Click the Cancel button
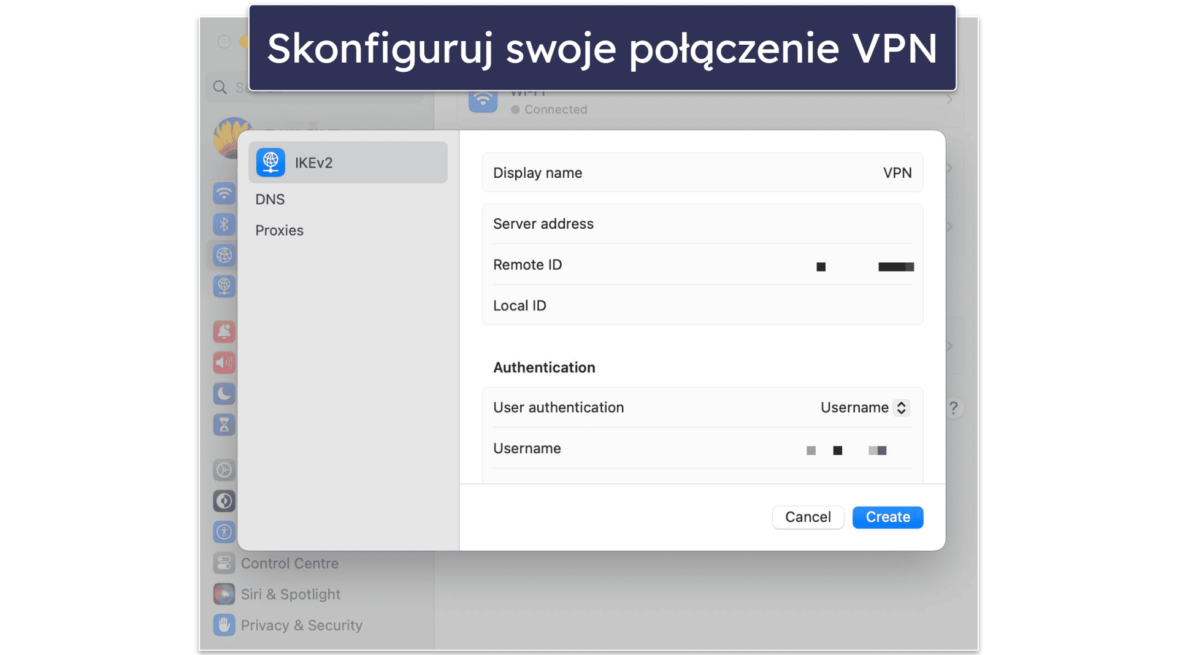Viewport: 1177px width, 655px height. (808, 517)
